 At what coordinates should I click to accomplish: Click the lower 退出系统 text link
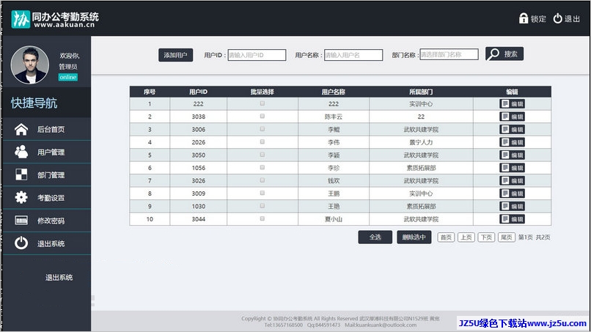click(x=59, y=278)
